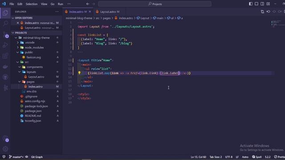Open Explorer more actions ellipsis

[x=57, y=12]
